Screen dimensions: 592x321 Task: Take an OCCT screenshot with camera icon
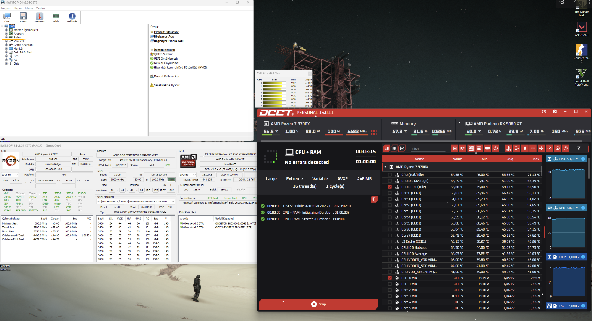(x=554, y=111)
